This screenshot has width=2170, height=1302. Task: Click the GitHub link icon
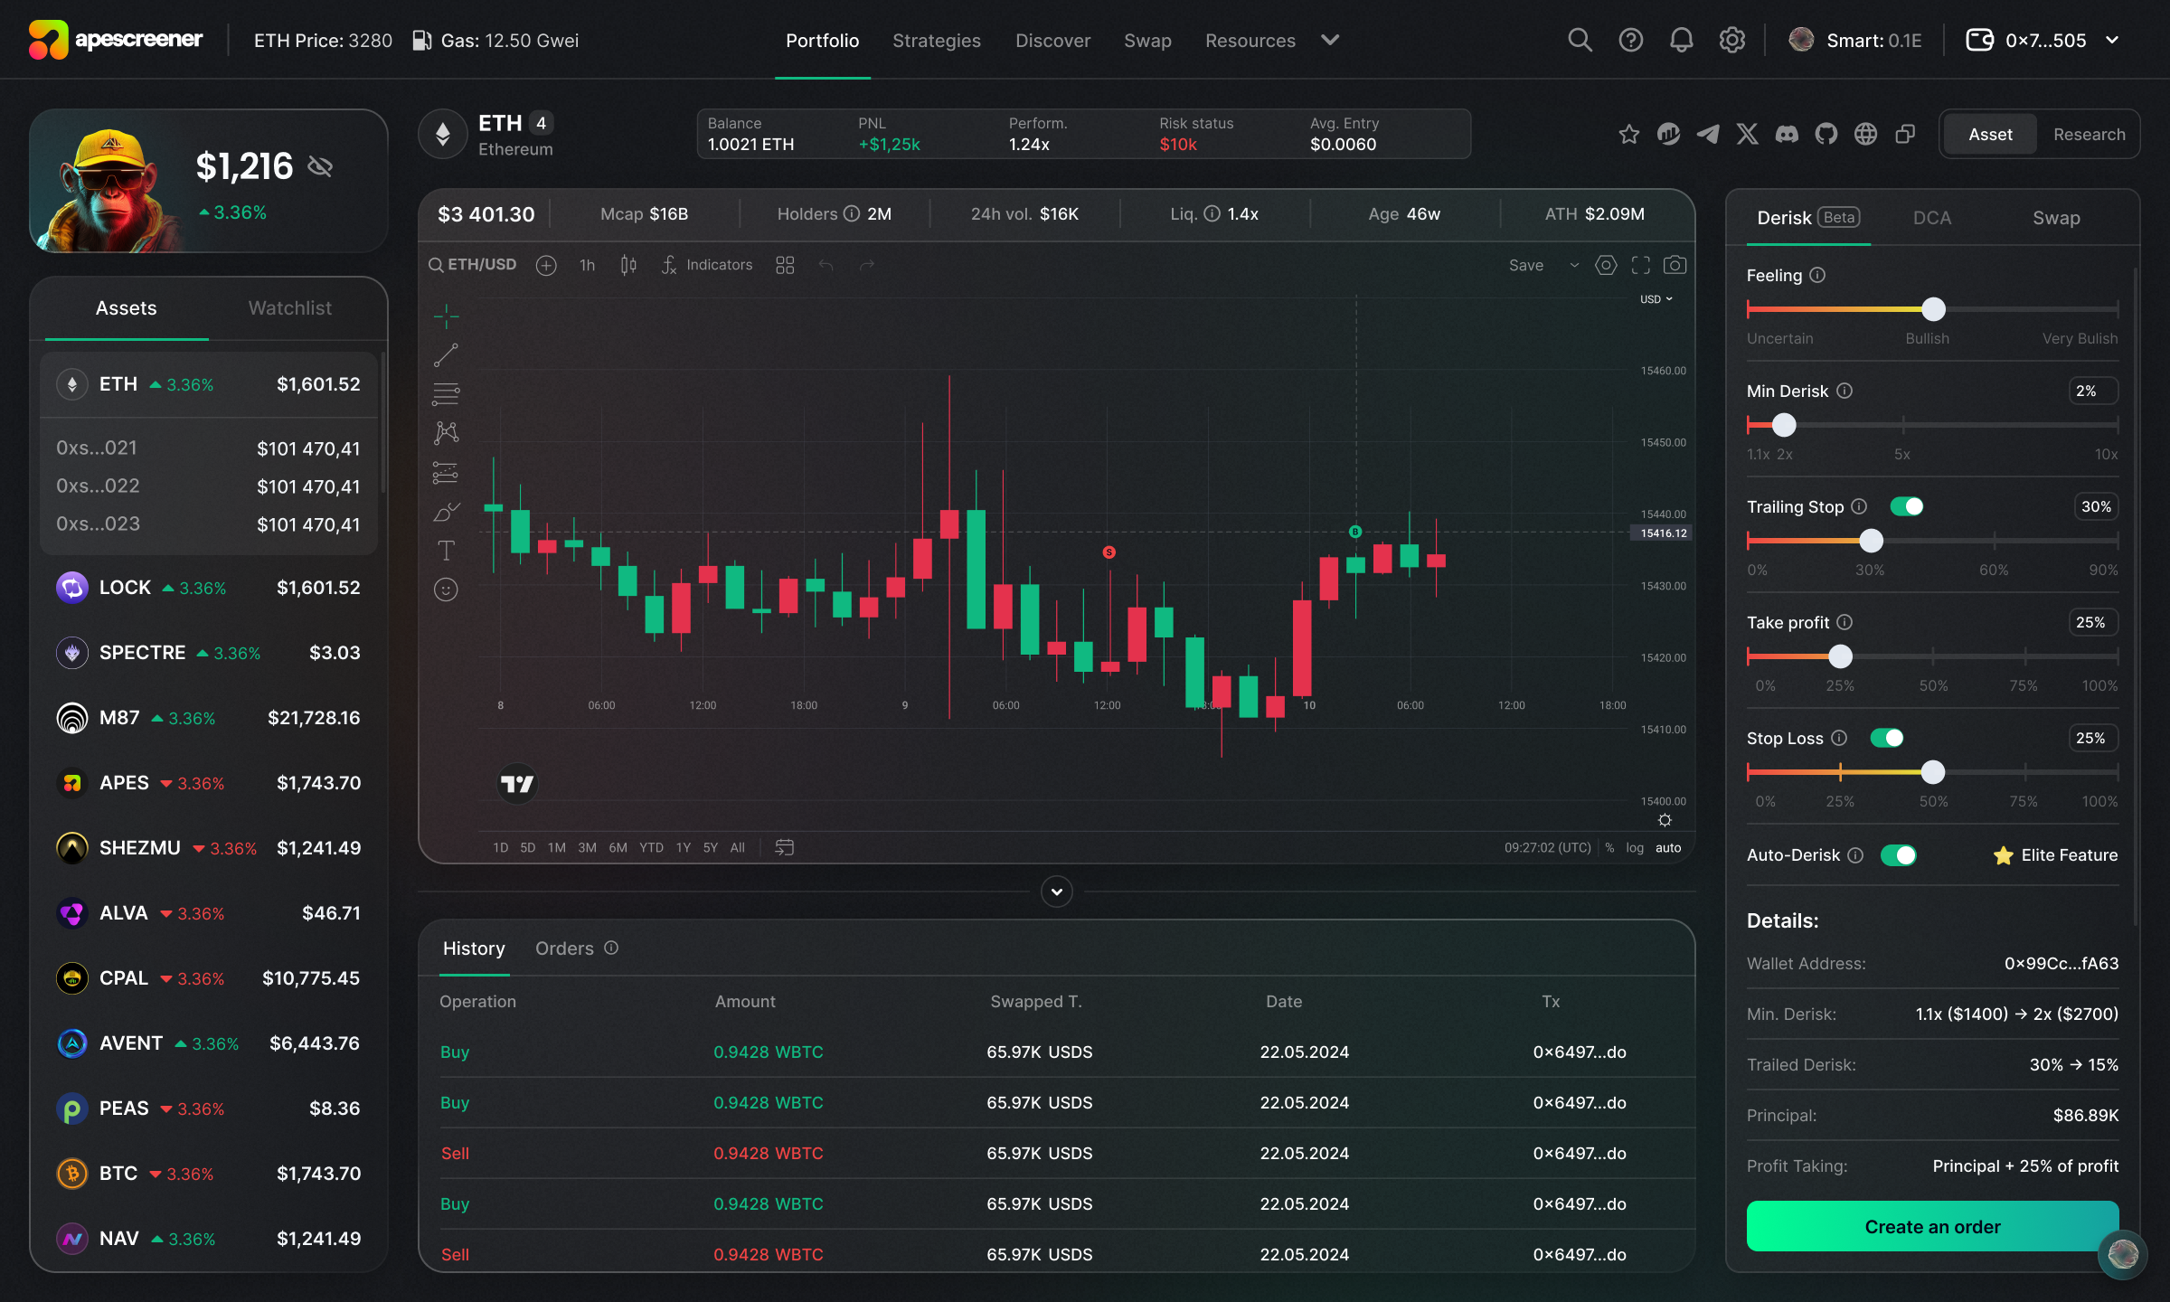(1826, 135)
